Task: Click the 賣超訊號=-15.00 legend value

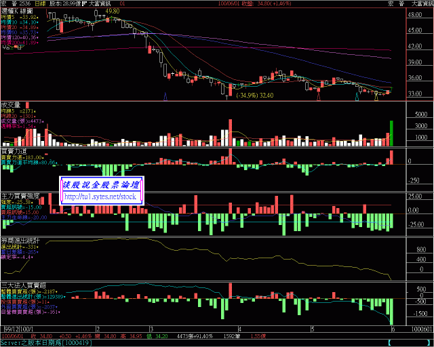Action: (21, 207)
